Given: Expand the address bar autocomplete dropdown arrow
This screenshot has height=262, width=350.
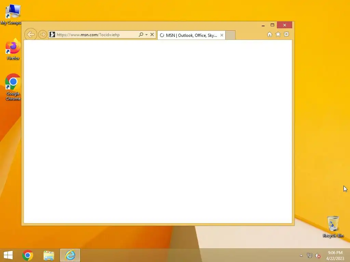Looking at the screenshot, I should [146, 35].
